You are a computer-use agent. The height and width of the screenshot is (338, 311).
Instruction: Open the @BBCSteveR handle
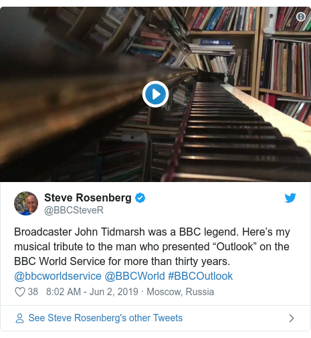coord(74,210)
